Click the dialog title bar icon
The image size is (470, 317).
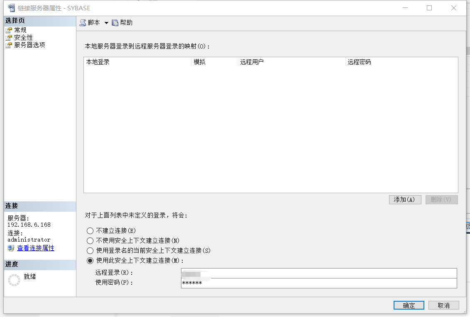point(11,8)
